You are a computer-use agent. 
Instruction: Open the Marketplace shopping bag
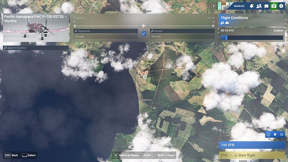(x=274, y=6)
